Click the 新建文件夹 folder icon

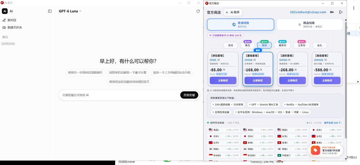tap(4, 27)
